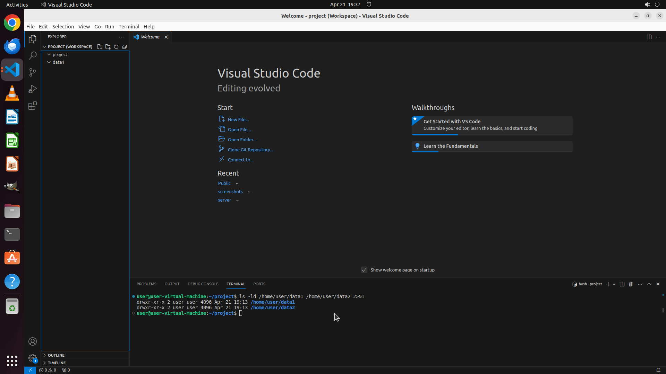Open the Run and Debug view
The width and height of the screenshot is (666, 374).
pos(33,89)
